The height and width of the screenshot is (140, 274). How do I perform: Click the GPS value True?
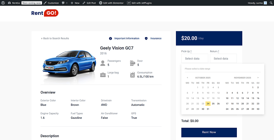click(134, 118)
